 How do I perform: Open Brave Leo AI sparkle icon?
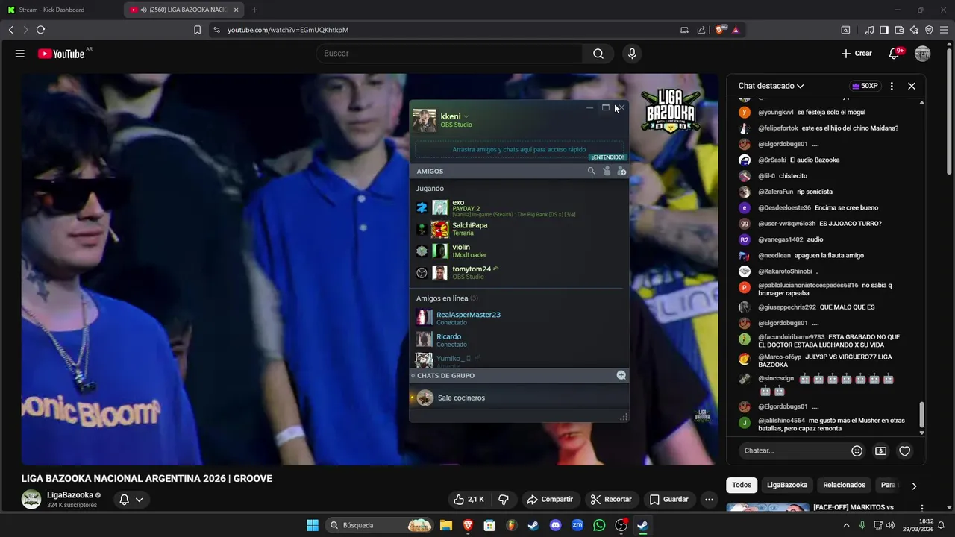tap(914, 30)
